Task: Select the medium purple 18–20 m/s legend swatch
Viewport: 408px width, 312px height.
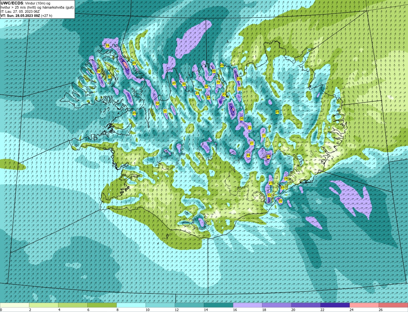Action: [x=277, y=305]
